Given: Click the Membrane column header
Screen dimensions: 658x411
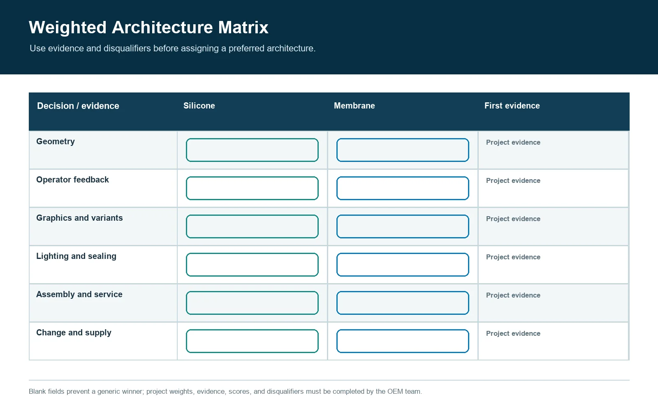Looking at the screenshot, I should click(354, 106).
